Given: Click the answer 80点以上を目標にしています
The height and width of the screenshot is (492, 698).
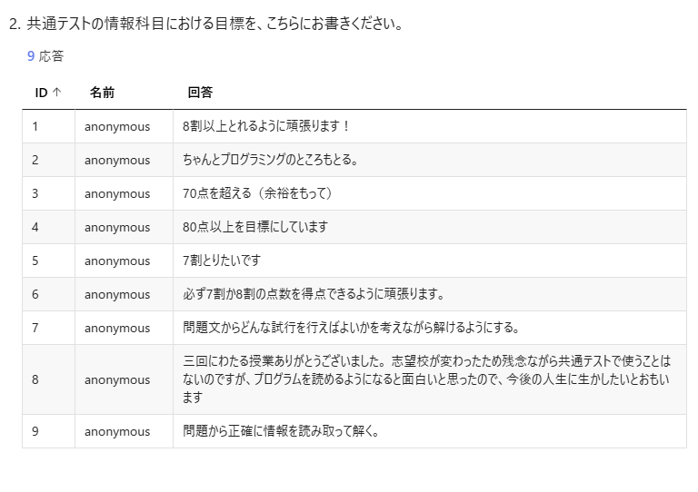Looking at the screenshot, I should [x=254, y=227].
